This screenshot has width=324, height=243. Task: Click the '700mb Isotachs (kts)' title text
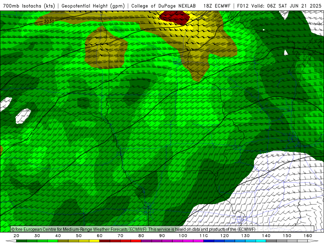click(x=29, y=6)
